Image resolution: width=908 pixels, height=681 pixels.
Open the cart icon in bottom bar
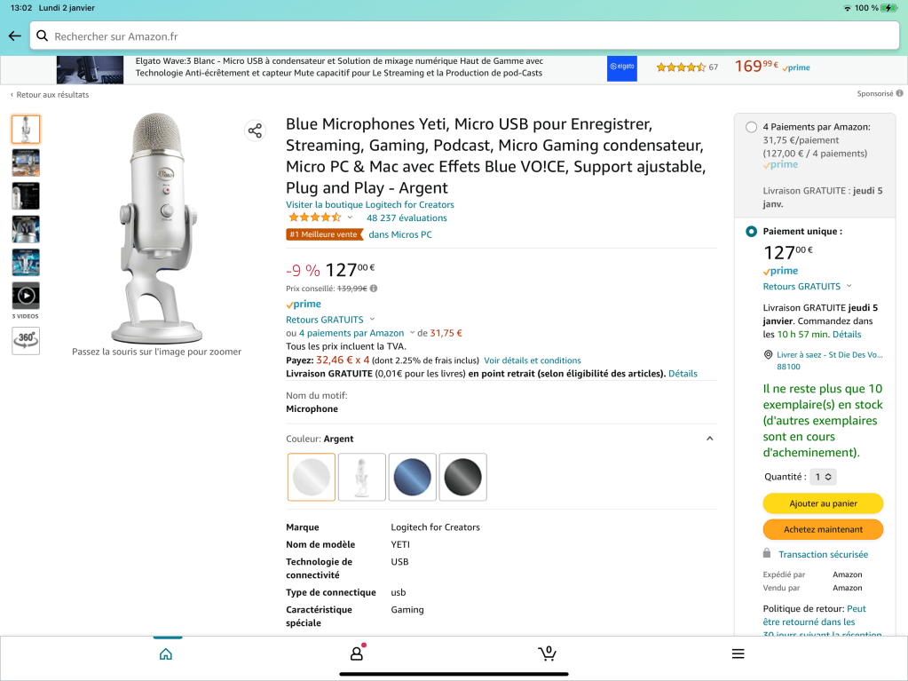[547, 653]
